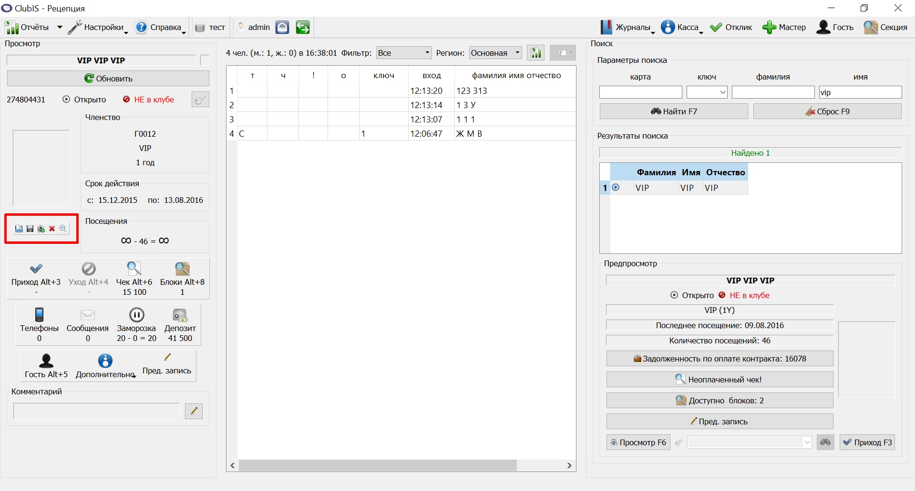Edit the comment with pencil button

click(194, 411)
